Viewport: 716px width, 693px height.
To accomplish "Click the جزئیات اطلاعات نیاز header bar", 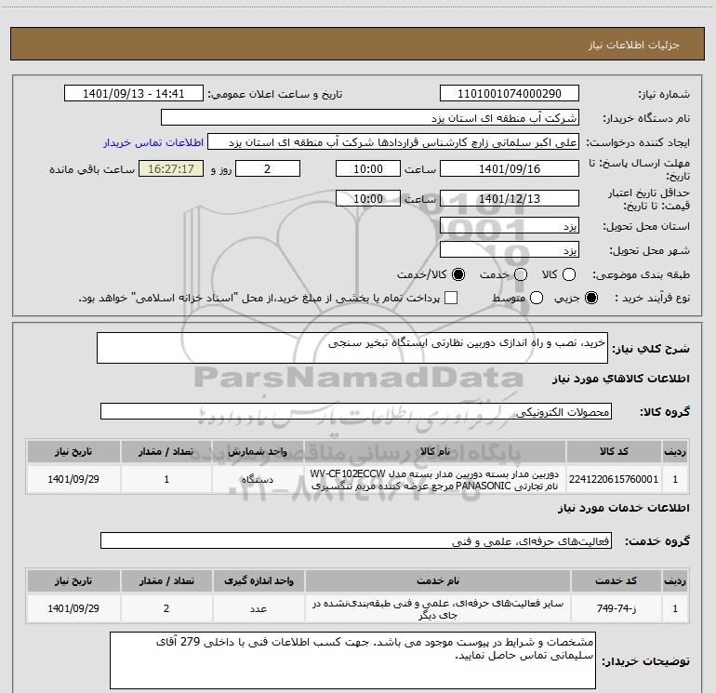I will pos(357,45).
